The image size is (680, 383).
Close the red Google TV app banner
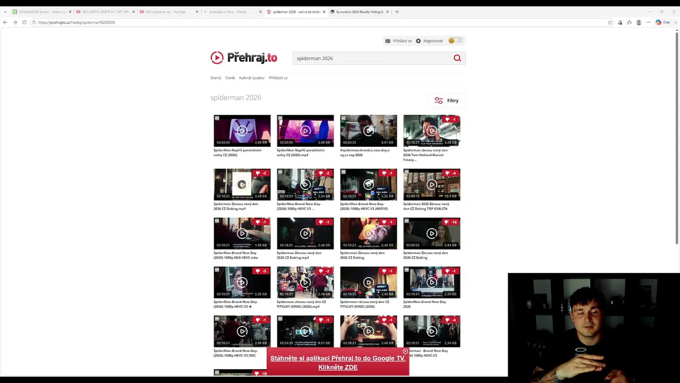405,352
